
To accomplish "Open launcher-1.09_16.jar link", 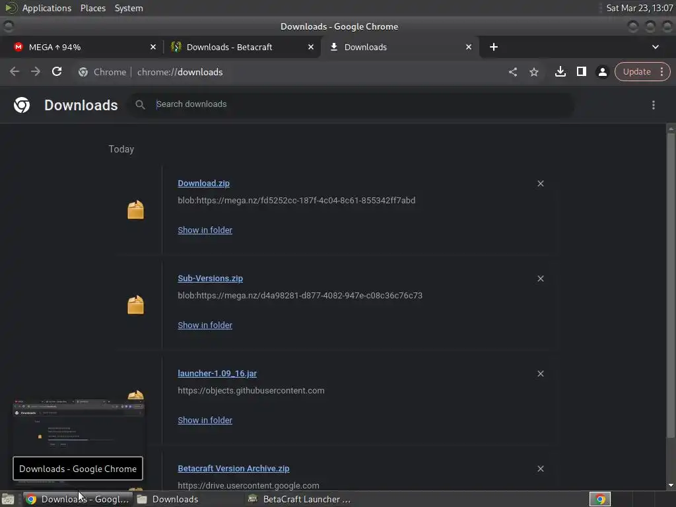I will (x=217, y=374).
